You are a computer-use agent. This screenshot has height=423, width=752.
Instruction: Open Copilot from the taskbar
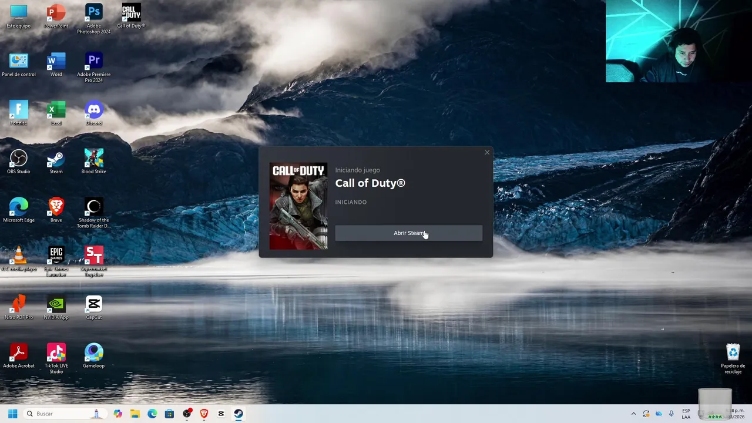pyautogui.click(x=118, y=414)
